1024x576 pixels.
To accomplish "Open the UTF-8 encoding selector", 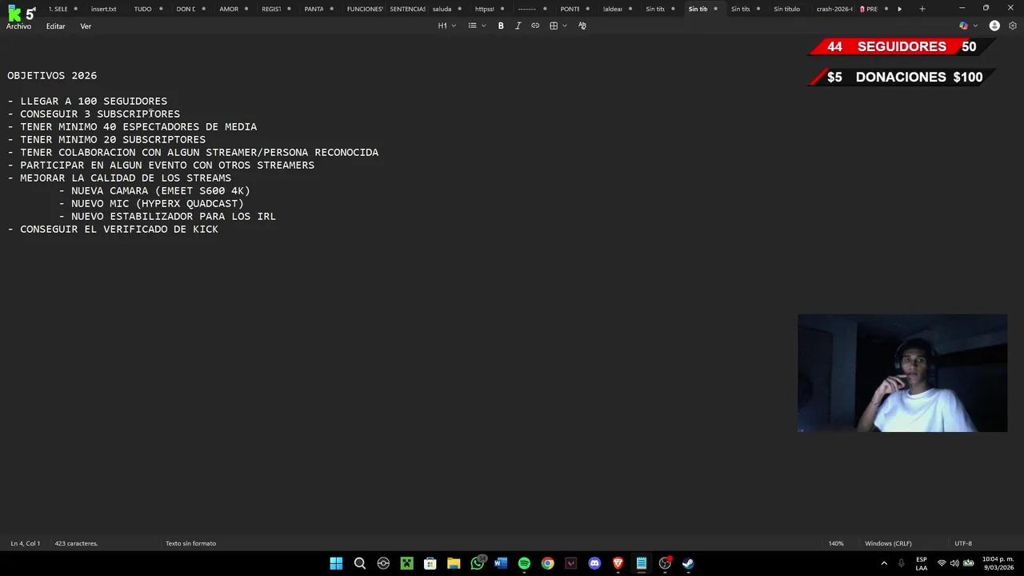I will (x=963, y=543).
